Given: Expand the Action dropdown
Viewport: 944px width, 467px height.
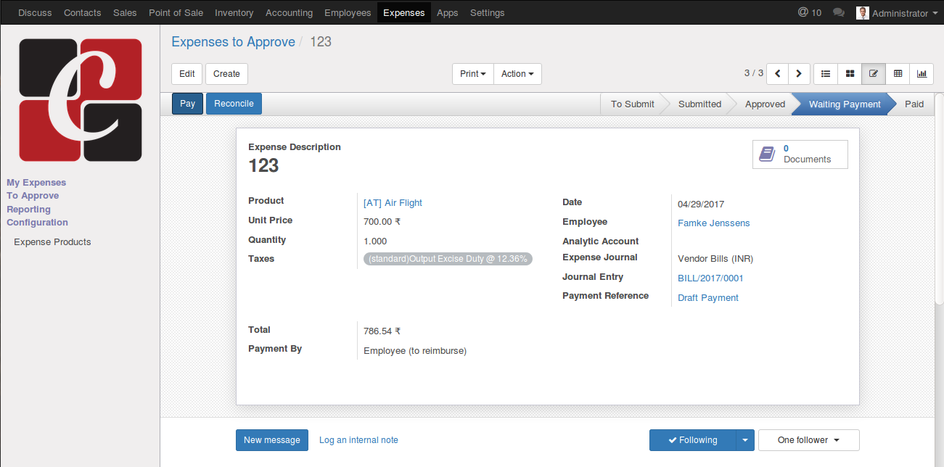Looking at the screenshot, I should click(517, 74).
